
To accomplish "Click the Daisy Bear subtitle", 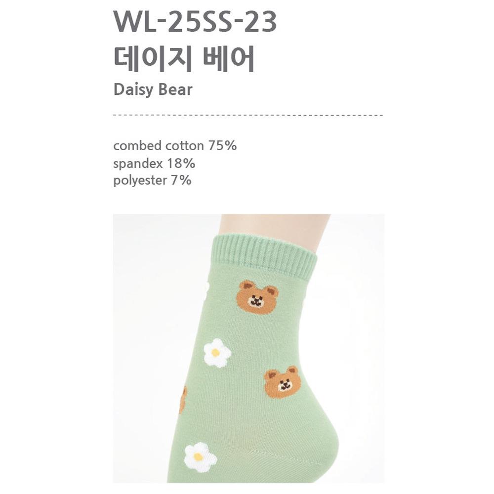I will pyautogui.click(x=153, y=89).
